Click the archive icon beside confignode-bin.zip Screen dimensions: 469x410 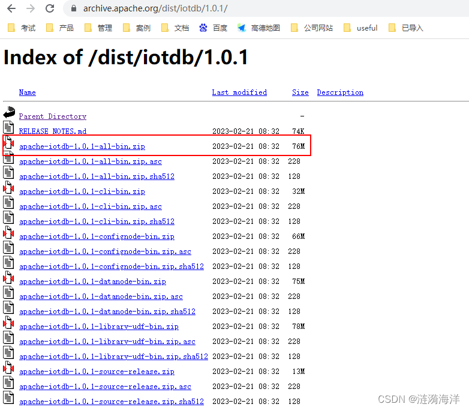point(8,232)
